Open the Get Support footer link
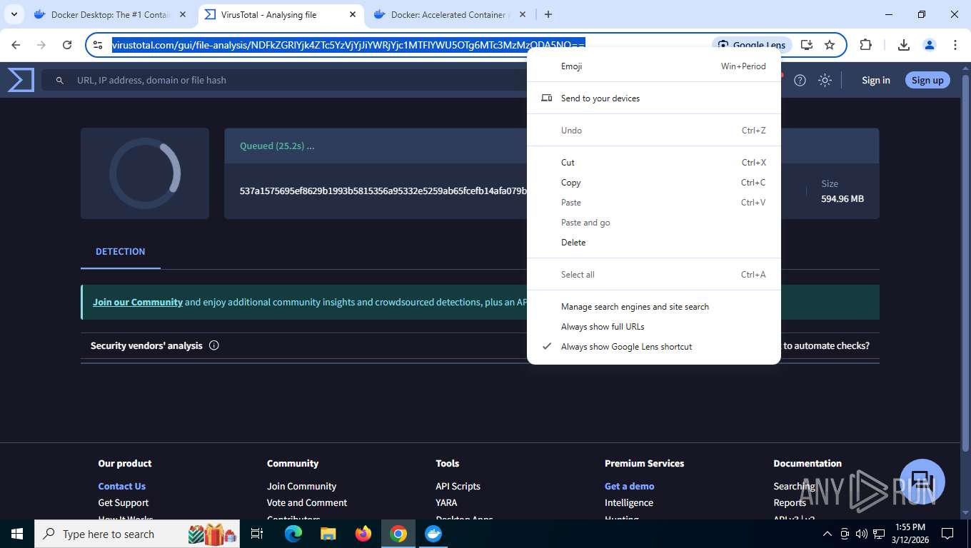Viewport: 971px width, 548px height. [x=123, y=502]
